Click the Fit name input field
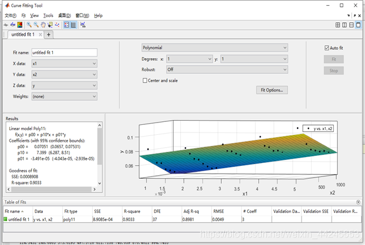This screenshot has width=365, height=245. click(x=64, y=53)
